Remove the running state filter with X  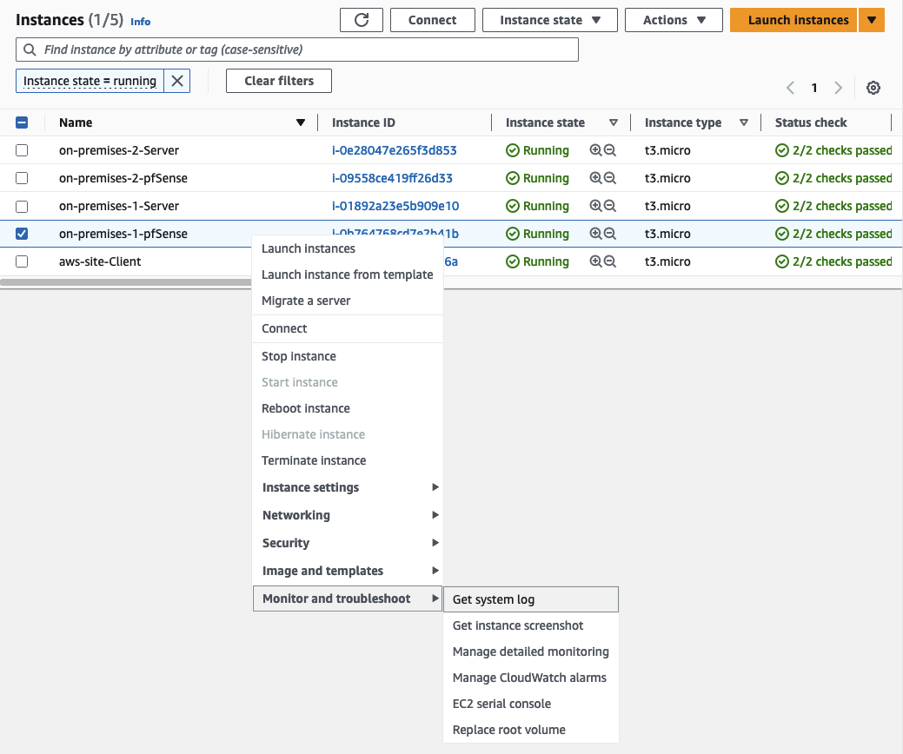tap(176, 81)
